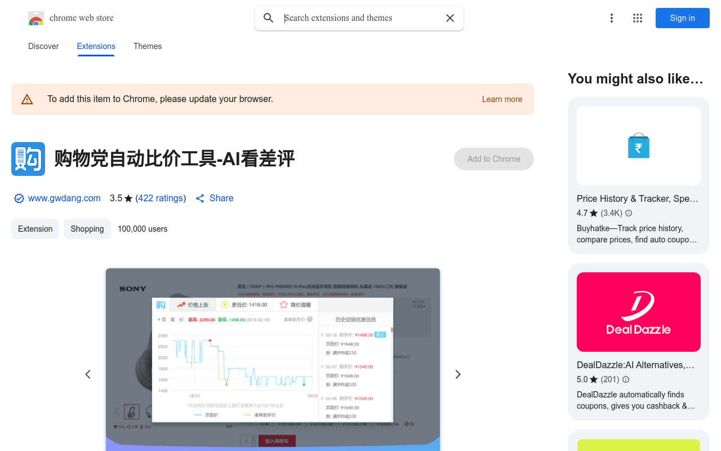This screenshot has height=451, width=721.
Task: Clear the search box with X icon
Action: tap(450, 18)
